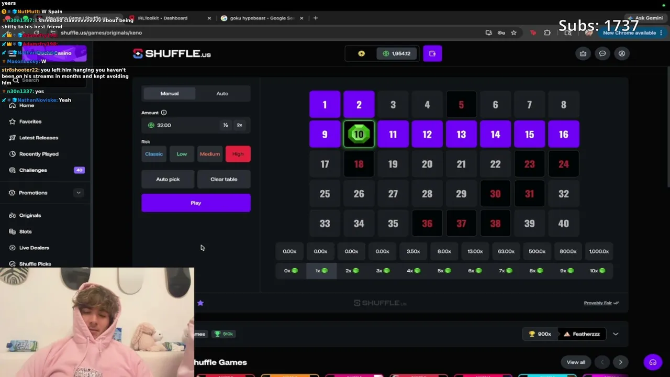Favorite the game with the star icon
Viewport: 670px width, 377px height.
point(200,303)
